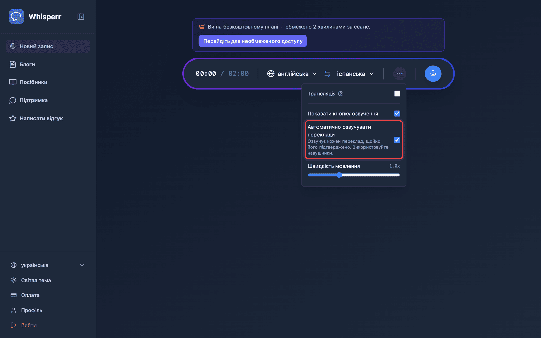Uncheck Автоматично озвучувати переклади

click(x=397, y=140)
